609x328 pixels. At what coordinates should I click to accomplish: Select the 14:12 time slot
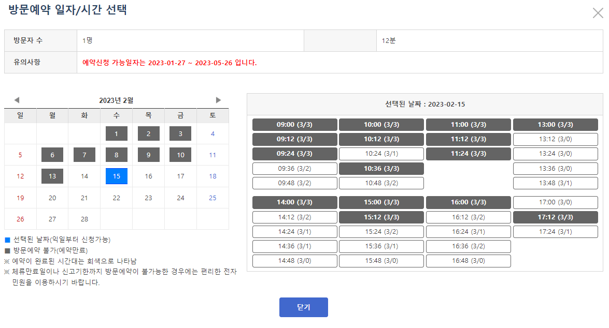point(294,217)
